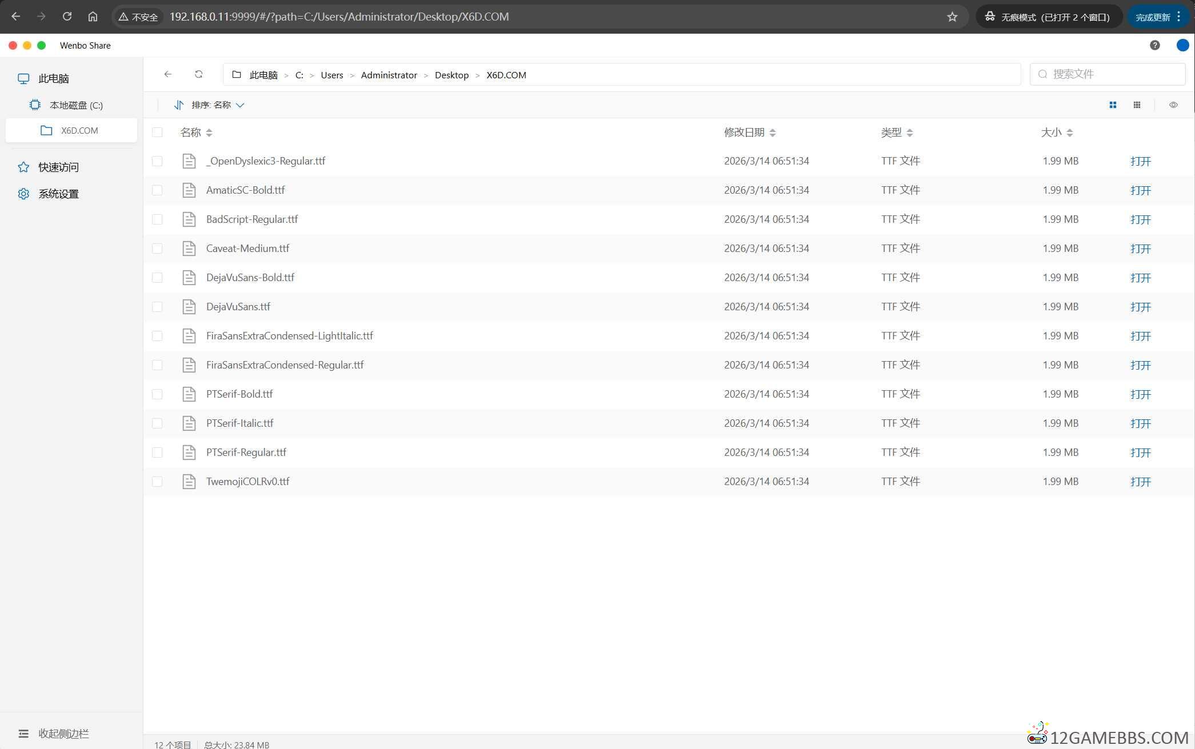Click the 12 个项目 status bar text
Viewport: 1195px width, 749px height.
(x=173, y=744)
